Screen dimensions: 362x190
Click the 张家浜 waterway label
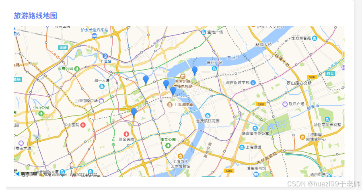[x=313, y=107]
